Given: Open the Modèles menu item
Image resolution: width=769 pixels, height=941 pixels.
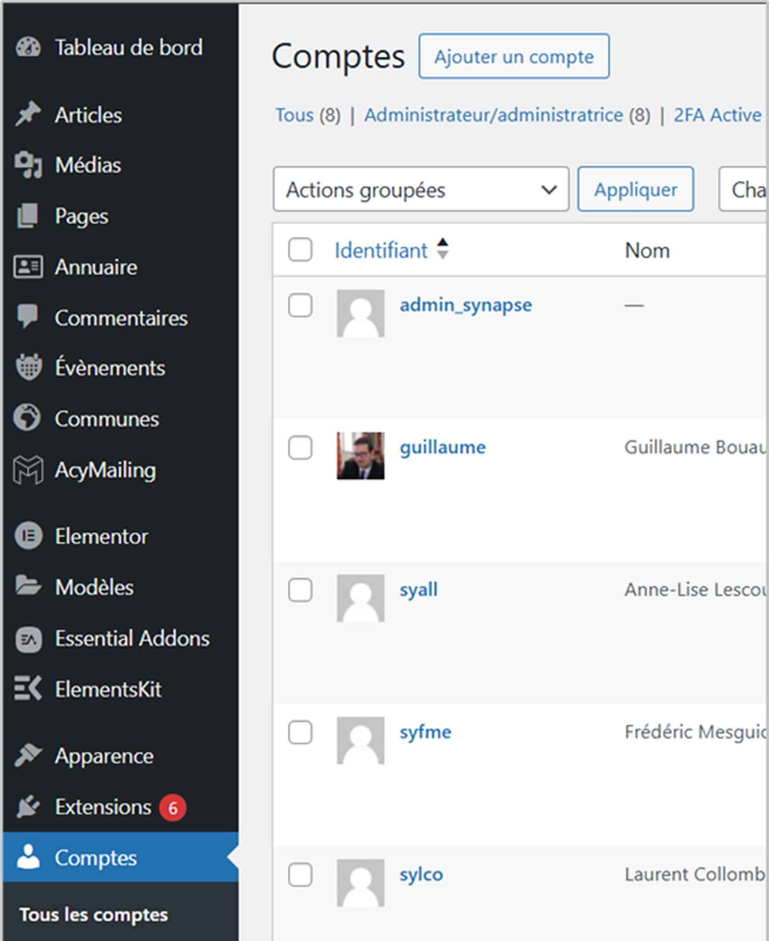Looking at the screenshot, I should 120,587.
